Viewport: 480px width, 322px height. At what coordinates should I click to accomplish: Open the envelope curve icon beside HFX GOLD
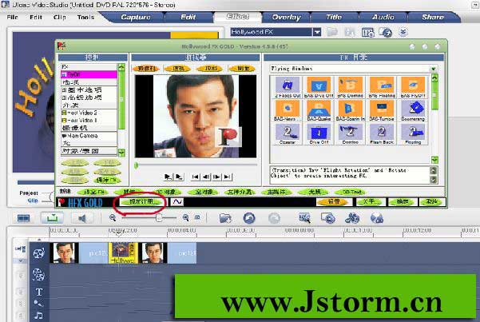[x=177, y=201]
